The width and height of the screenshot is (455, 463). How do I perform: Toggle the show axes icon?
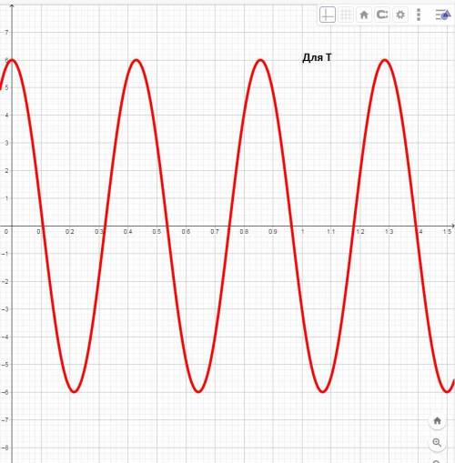[x=328, y=15]
